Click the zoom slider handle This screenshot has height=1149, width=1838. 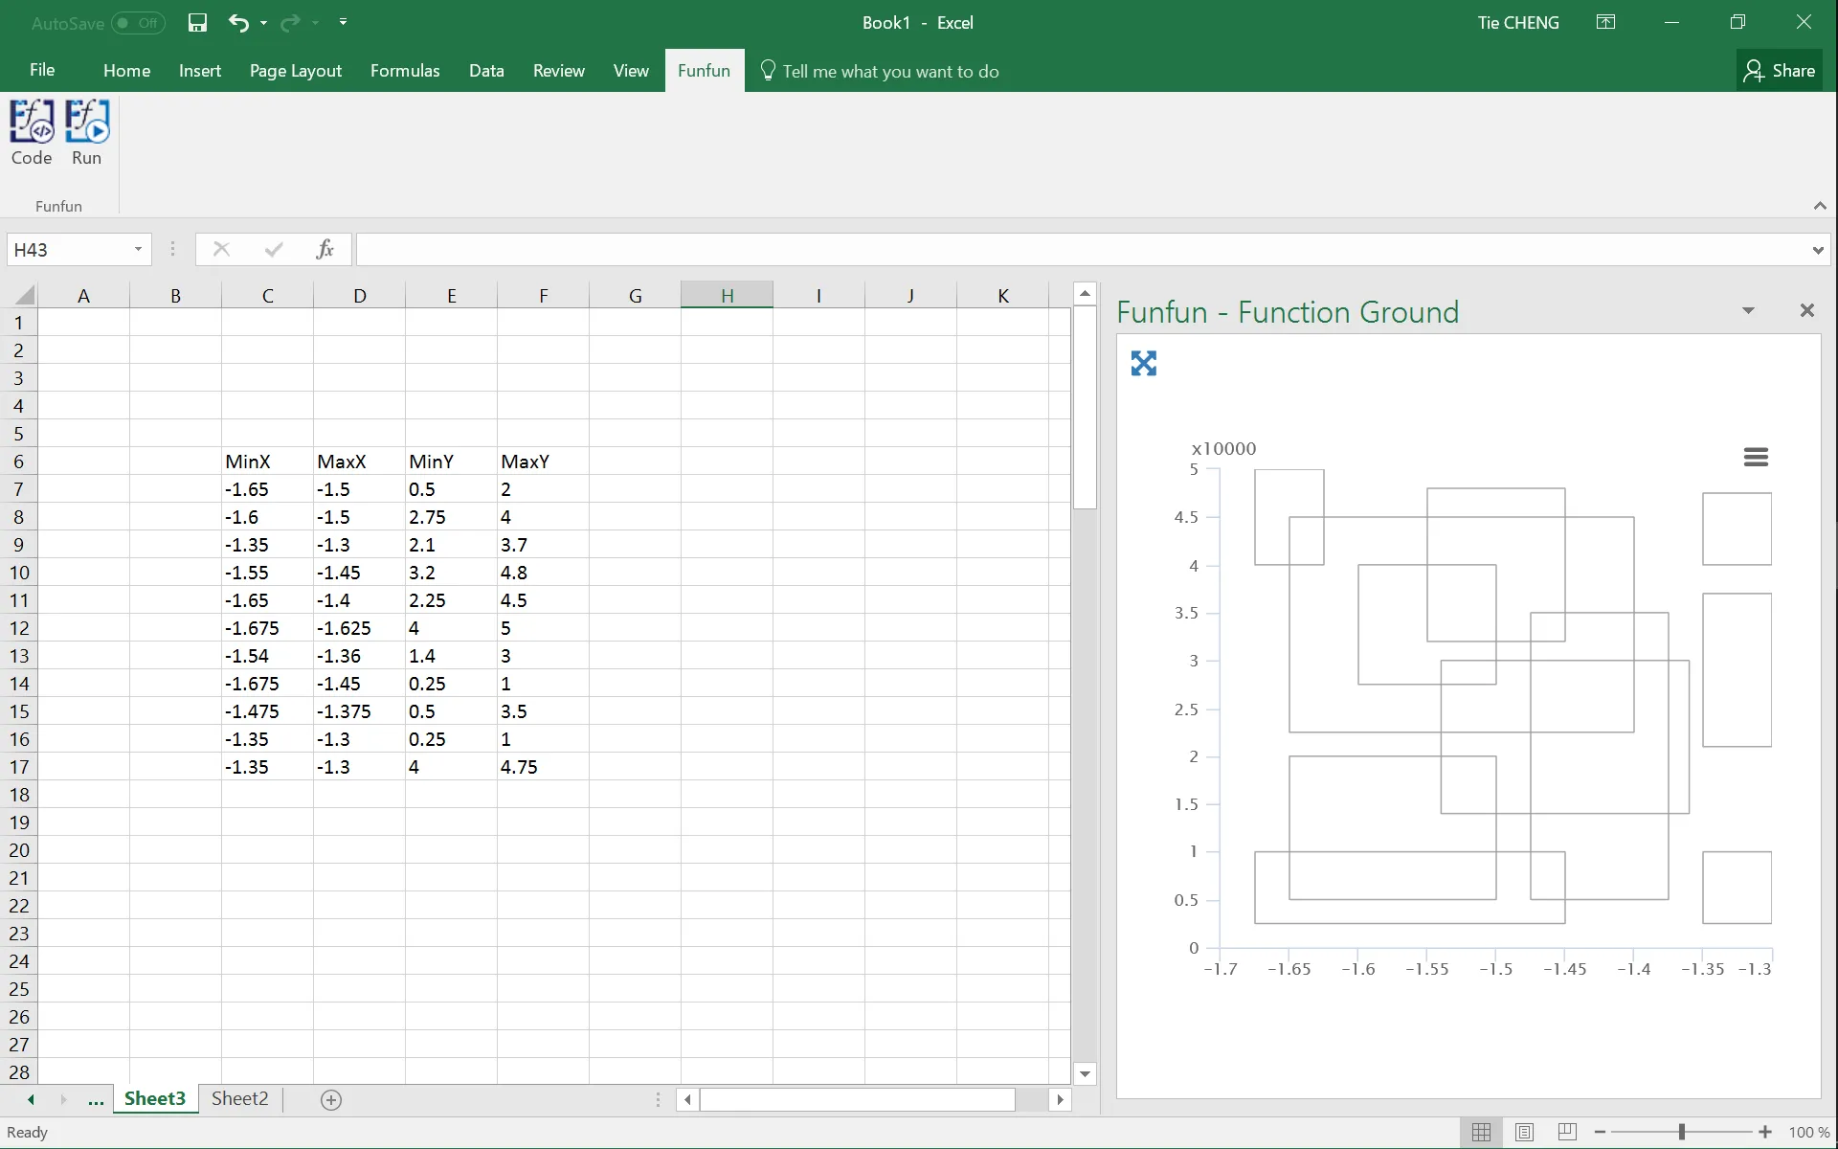click(x=1681, y=1132)
